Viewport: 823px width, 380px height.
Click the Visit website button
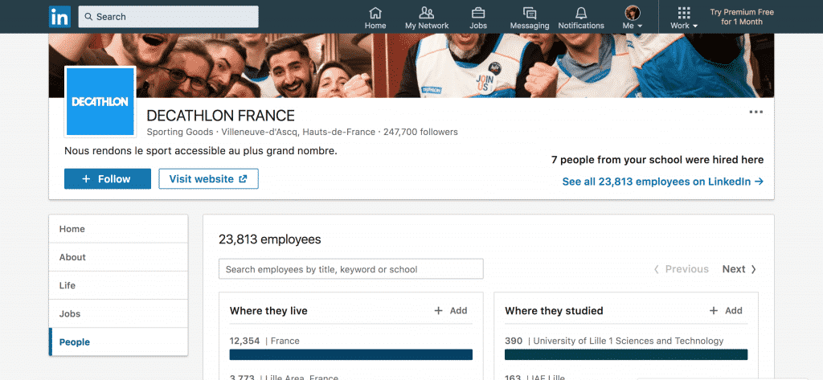click(x=208, y=179)
